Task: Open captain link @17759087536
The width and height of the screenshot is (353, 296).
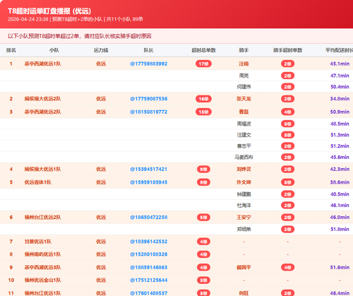Action: coord(149,99)
